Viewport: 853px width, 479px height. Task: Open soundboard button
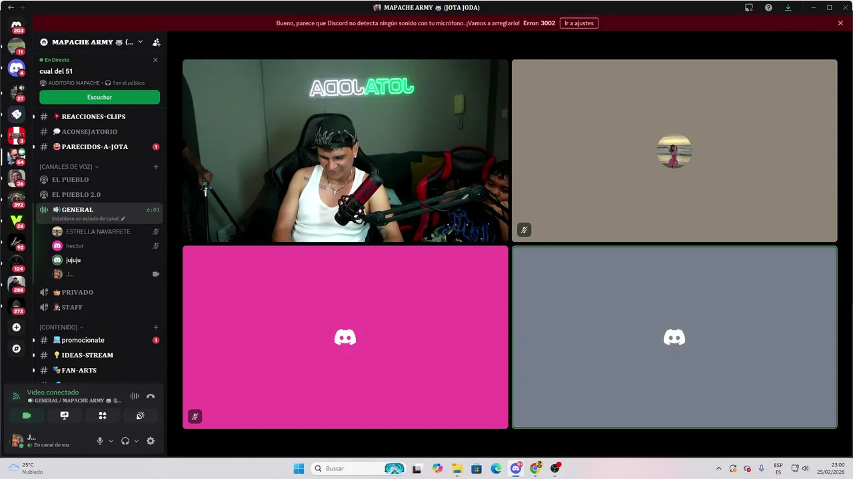click(141, 415)
